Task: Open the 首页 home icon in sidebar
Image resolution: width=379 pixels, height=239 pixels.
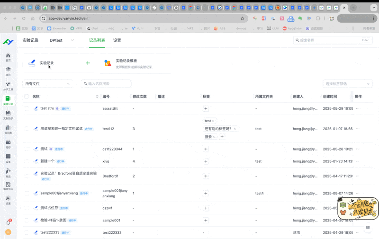Action: (8, 57)
